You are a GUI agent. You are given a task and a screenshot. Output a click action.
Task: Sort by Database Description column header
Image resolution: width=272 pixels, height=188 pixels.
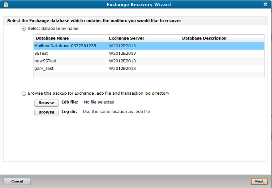pyautogui.click(x=222, y=38)
